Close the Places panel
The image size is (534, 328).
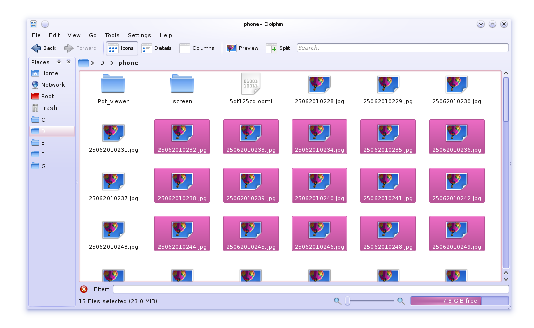coord(69,62)
